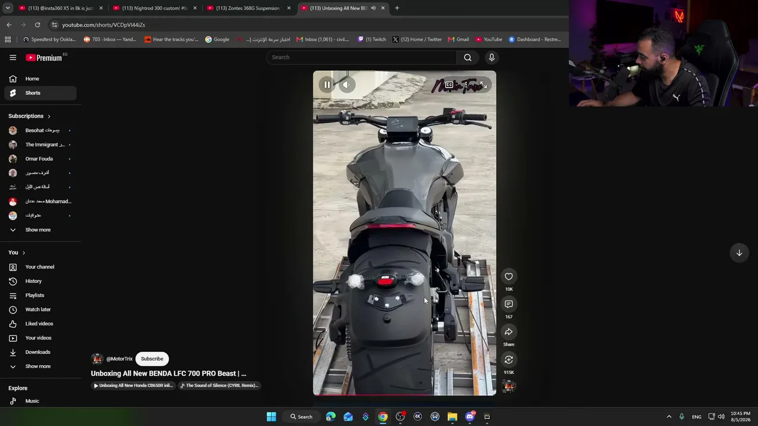The width and height of the screenshot is (758, 426).
Task: Search with your voice microphone button
Action: click(x=492, y=57)
